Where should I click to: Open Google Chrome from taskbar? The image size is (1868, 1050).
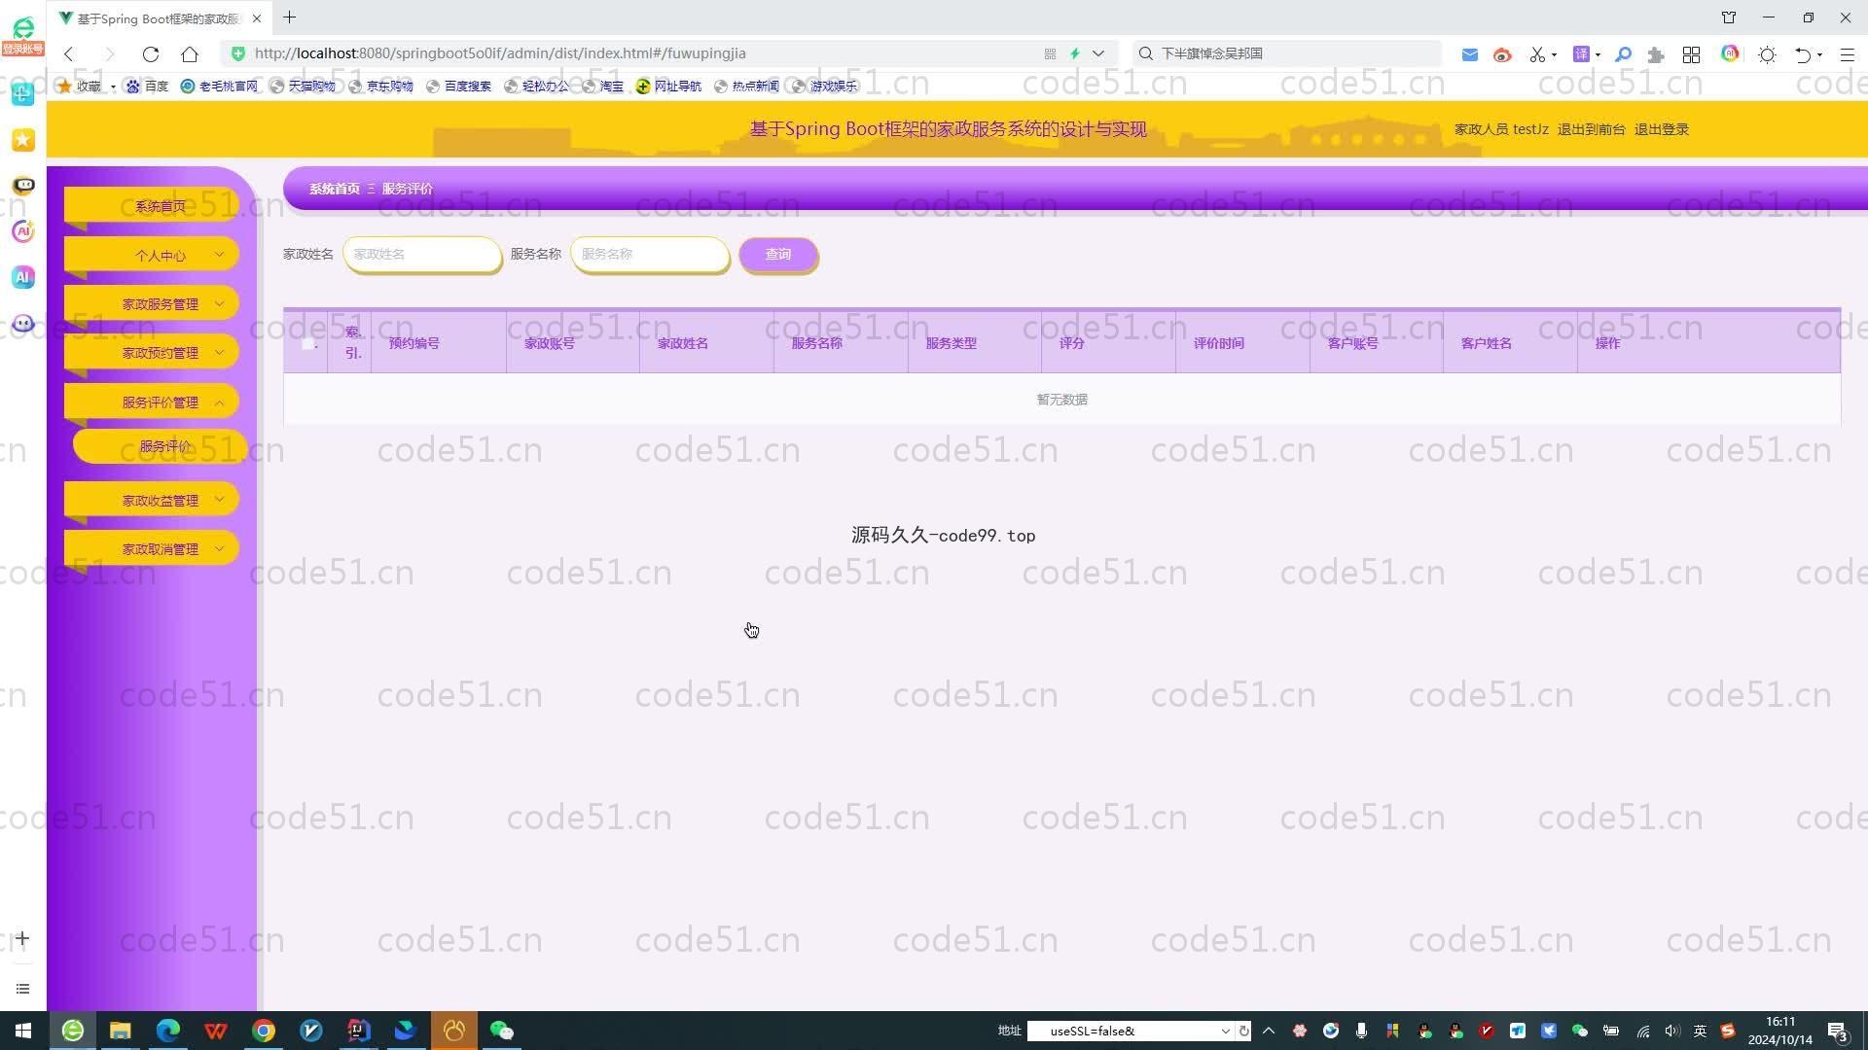pyautogui.click(x=264, y=1031)
